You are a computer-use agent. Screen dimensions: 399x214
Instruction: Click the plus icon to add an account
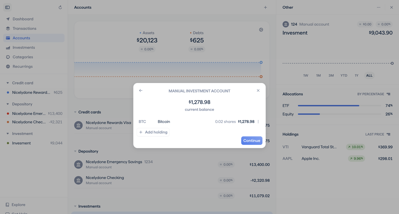(x=265, y=7)
